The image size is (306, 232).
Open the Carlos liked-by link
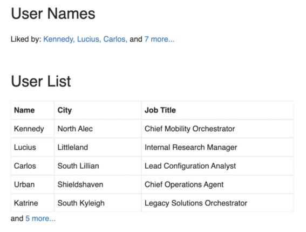pos(115,39)
